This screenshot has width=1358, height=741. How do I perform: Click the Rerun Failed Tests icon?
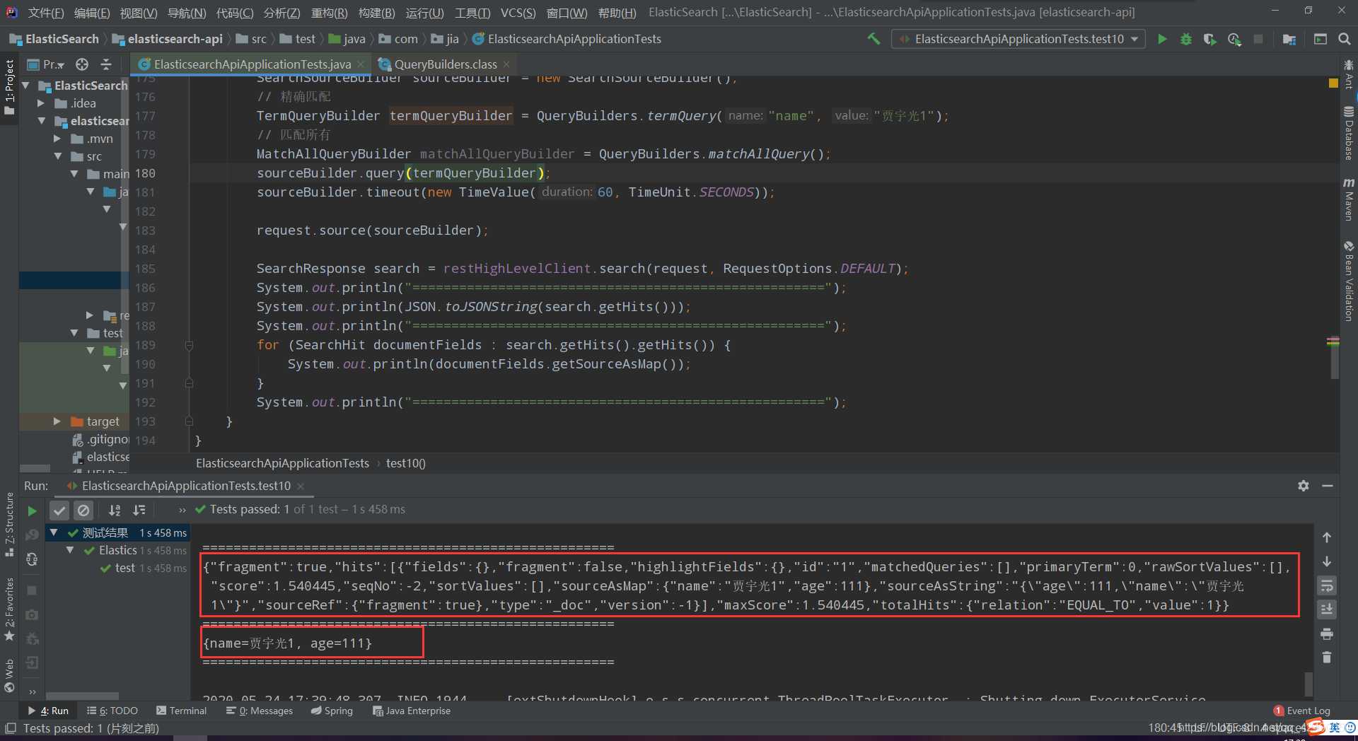(32, 535)
